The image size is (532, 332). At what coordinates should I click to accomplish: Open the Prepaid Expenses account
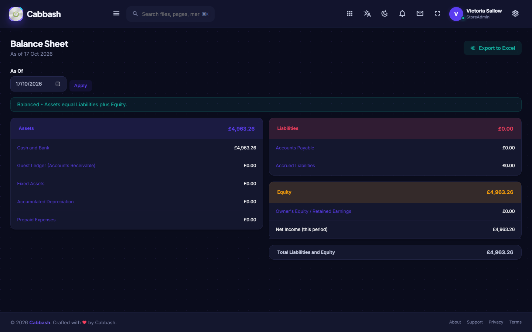pyautogui.click(x=36, y=220)
